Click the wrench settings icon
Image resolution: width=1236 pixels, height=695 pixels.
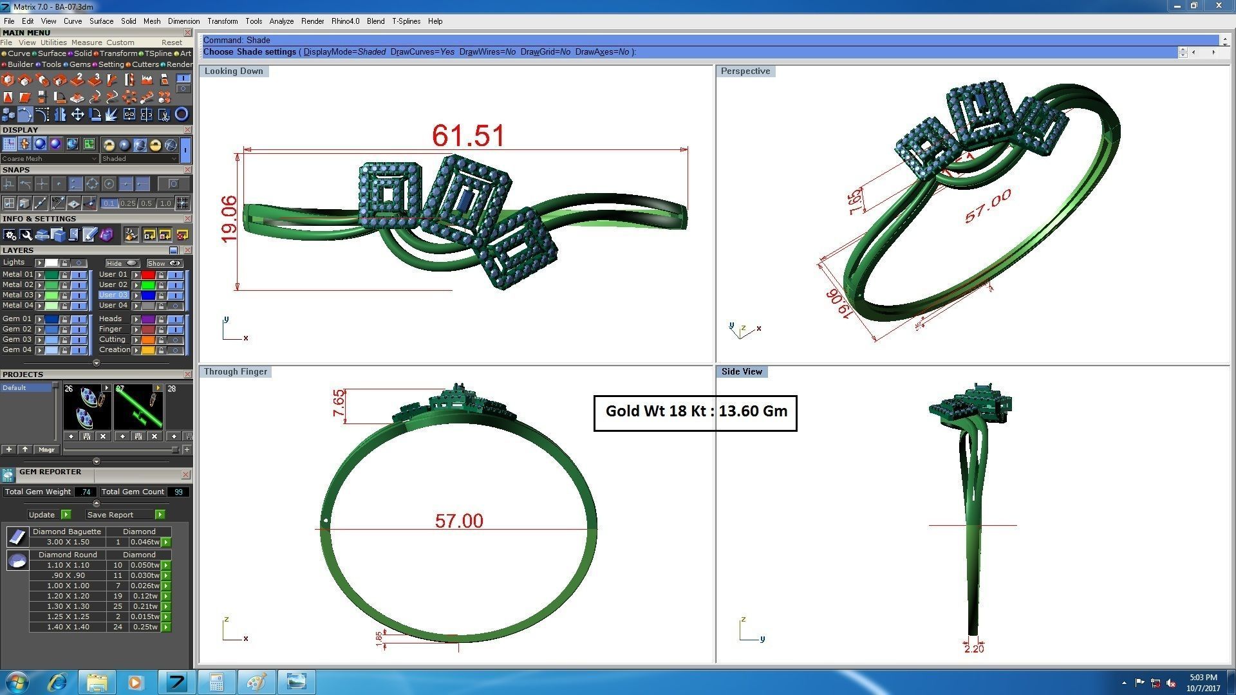[x=26, y=235]
